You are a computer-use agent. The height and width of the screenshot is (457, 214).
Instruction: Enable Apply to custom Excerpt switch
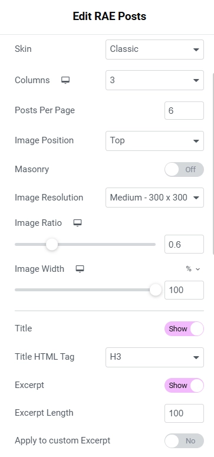(x=184, y=441)
